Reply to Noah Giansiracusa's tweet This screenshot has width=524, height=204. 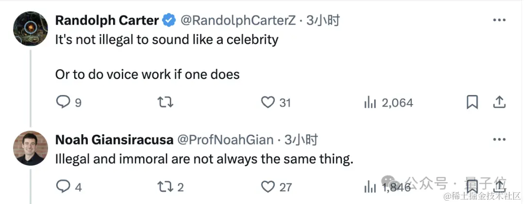64,187
